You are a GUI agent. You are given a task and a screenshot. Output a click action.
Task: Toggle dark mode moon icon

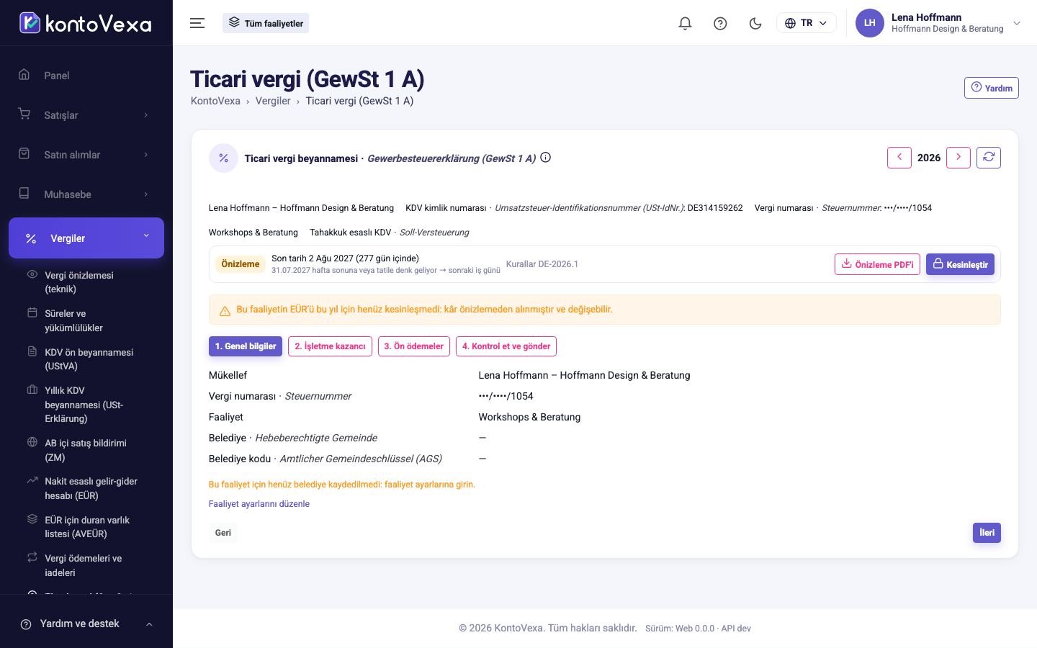(x=755, y=23)
